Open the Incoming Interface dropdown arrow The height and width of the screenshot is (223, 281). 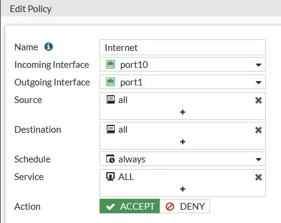tap(259, 65)
